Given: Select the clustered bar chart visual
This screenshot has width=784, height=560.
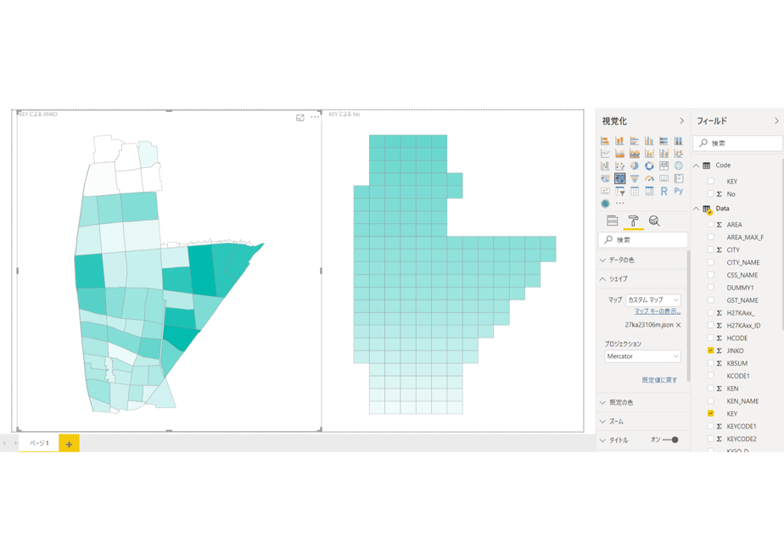Looking at the screenshot, I should coord(635,141).
